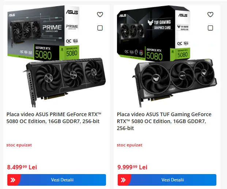Image resolution: width=227 pixels, height=189 pixels.
Task: Click TUF GAMING logo on the black box
Action: click(x=159, y=25)
